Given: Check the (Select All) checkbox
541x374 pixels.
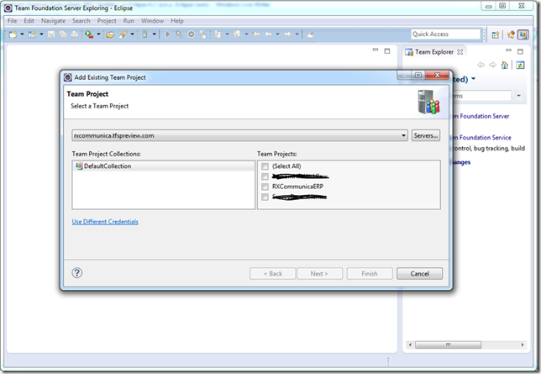Looking at the screenshot, I should tap(265, 166).
